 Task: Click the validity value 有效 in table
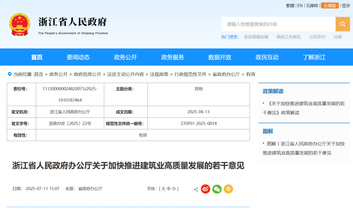pos(143,135)
